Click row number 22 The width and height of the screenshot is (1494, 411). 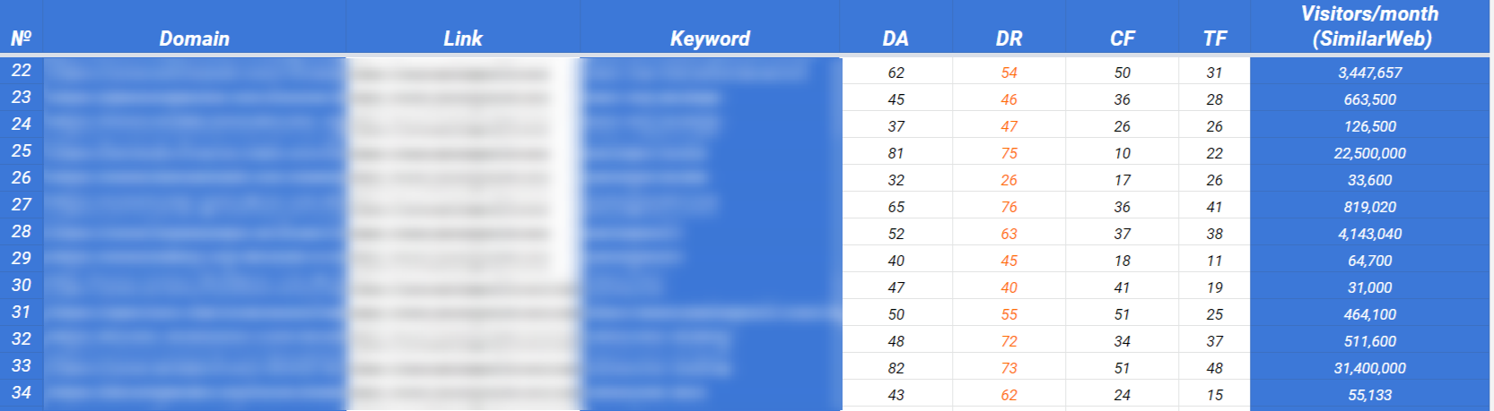(x=22, y=71)
